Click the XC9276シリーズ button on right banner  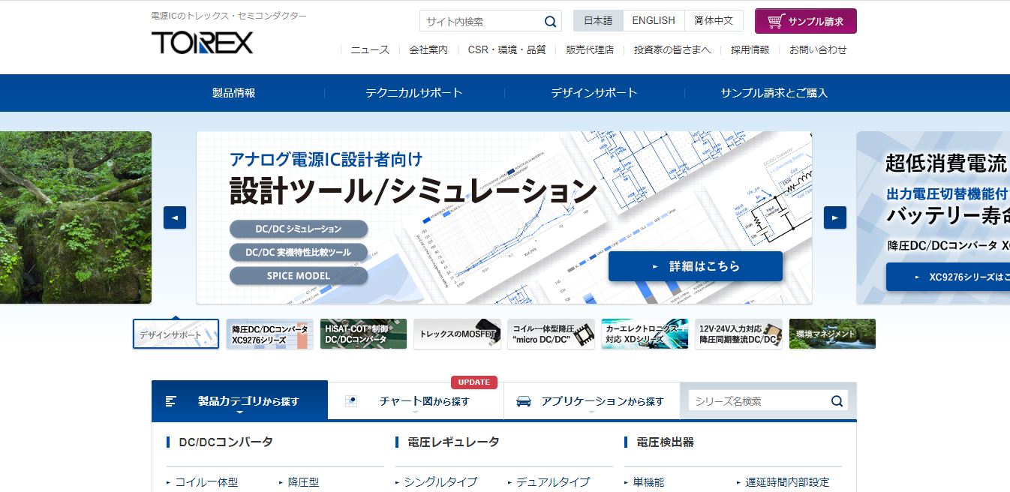coord(948,277)
